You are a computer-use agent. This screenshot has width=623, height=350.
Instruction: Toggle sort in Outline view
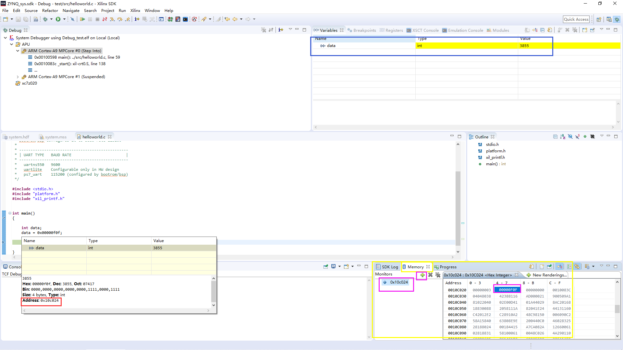click(x=563, y=137)
